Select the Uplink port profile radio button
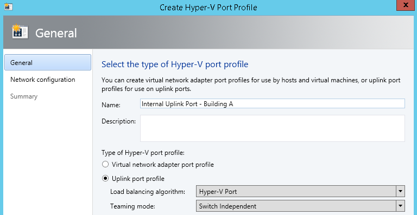This screenshot has height=215, width=417. (x=105, y=179)
